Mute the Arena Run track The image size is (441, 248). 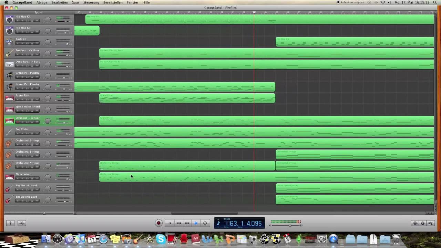(22, 100)
